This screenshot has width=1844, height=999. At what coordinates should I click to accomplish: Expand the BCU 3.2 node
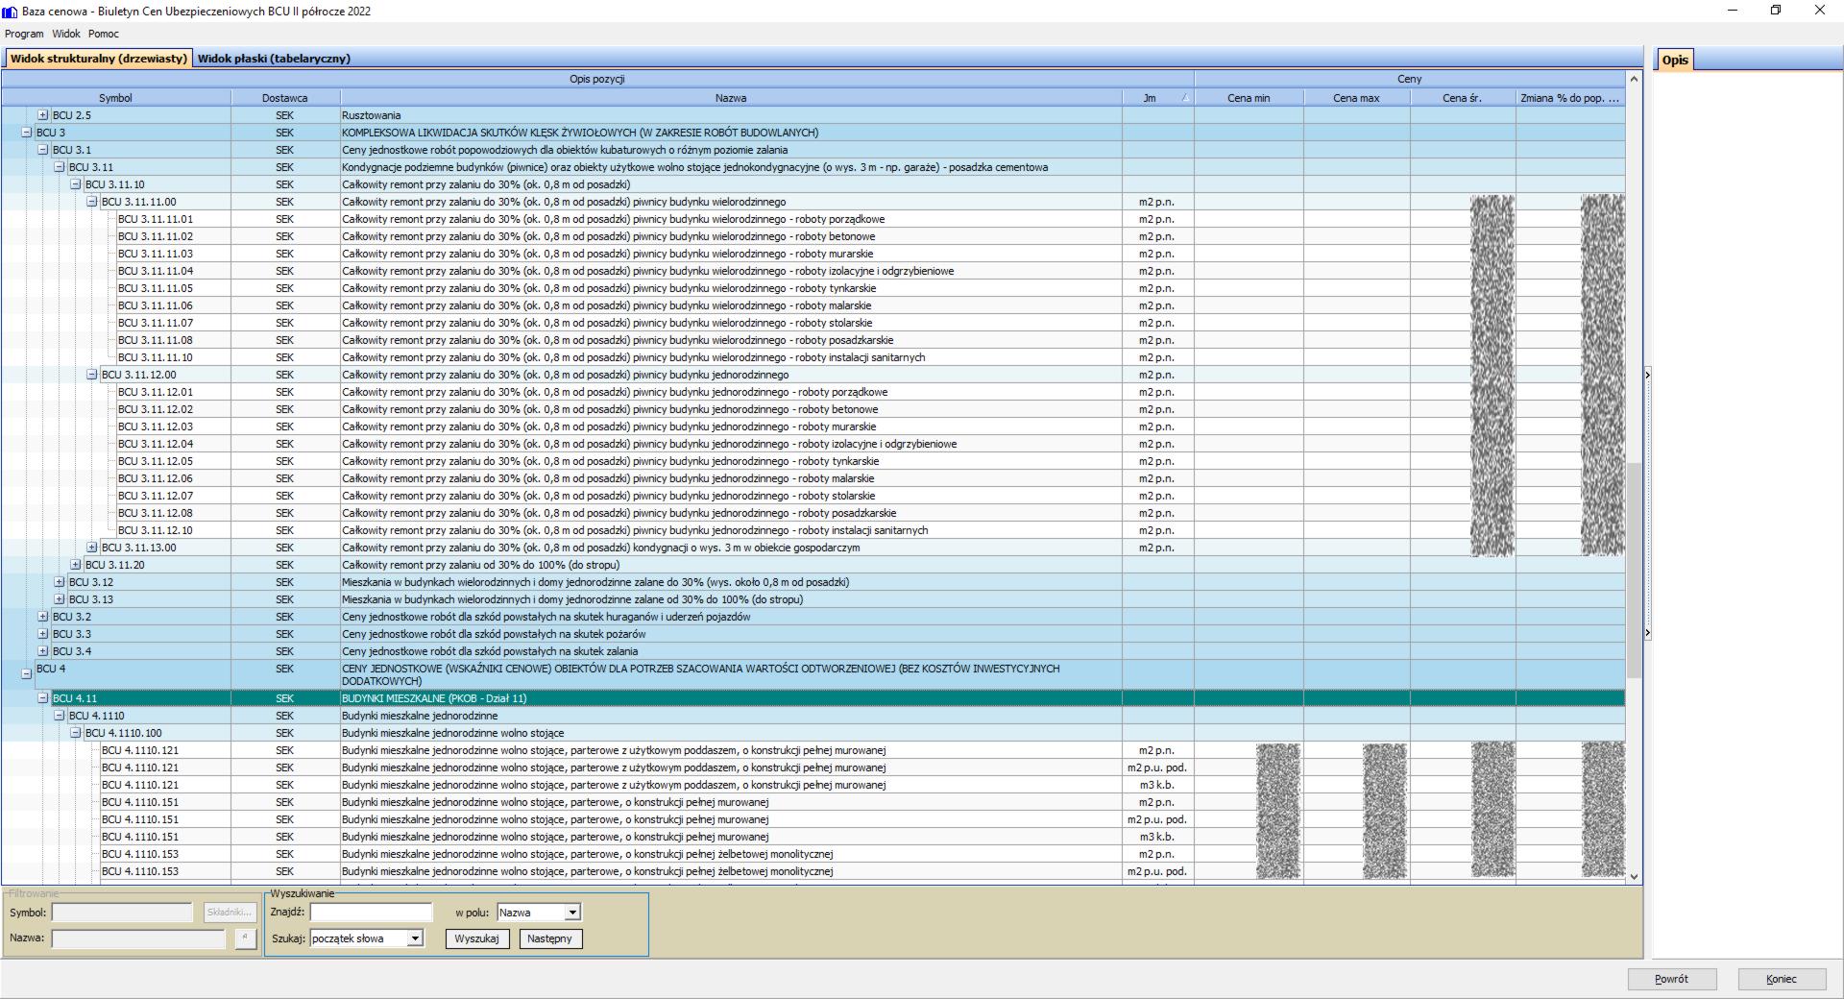(42, 617)
